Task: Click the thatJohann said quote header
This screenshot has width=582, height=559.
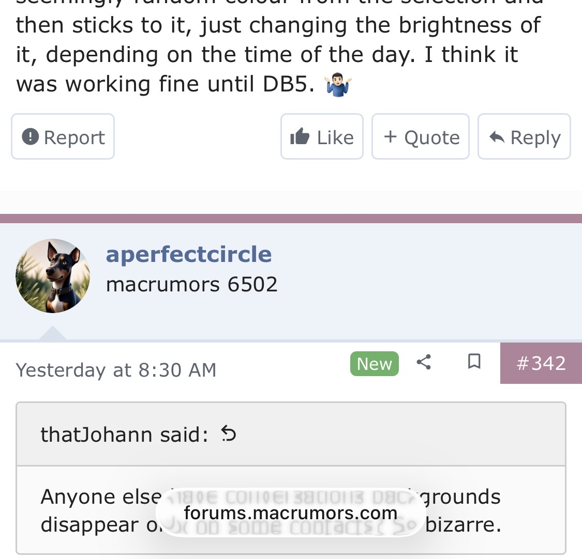Action: click(x=124, y=434)
